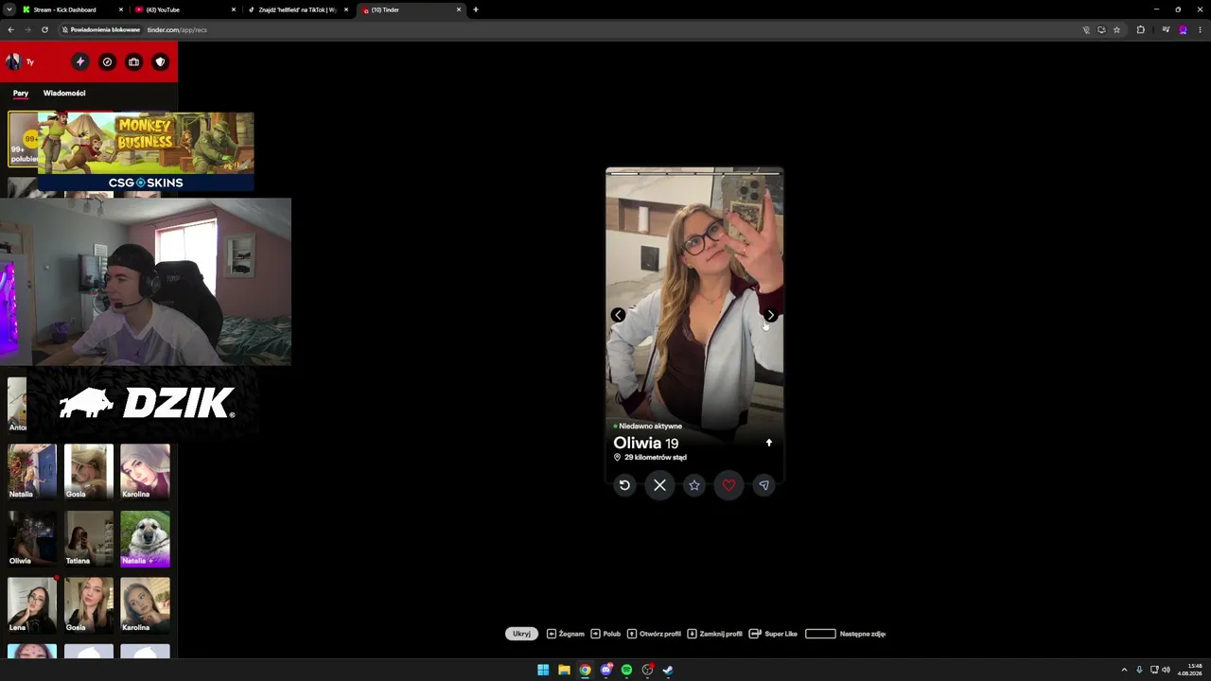Open the volume control in system tray
1211x681 pixels.
pos(1166,670)
